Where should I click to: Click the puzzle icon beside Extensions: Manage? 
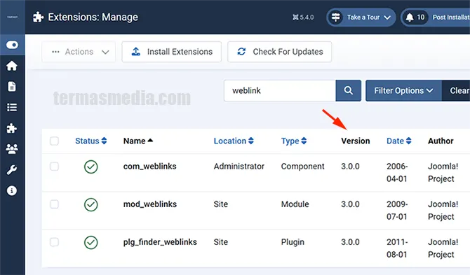(x=38, y=17)
